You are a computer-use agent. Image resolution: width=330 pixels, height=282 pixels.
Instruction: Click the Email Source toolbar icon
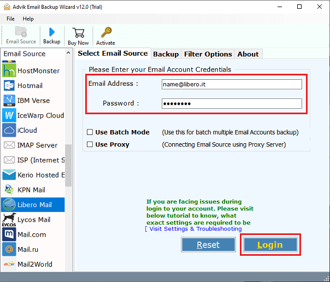tap(21, 32)
